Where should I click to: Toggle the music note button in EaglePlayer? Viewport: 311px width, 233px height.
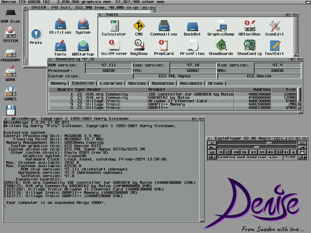coord(214,157)
